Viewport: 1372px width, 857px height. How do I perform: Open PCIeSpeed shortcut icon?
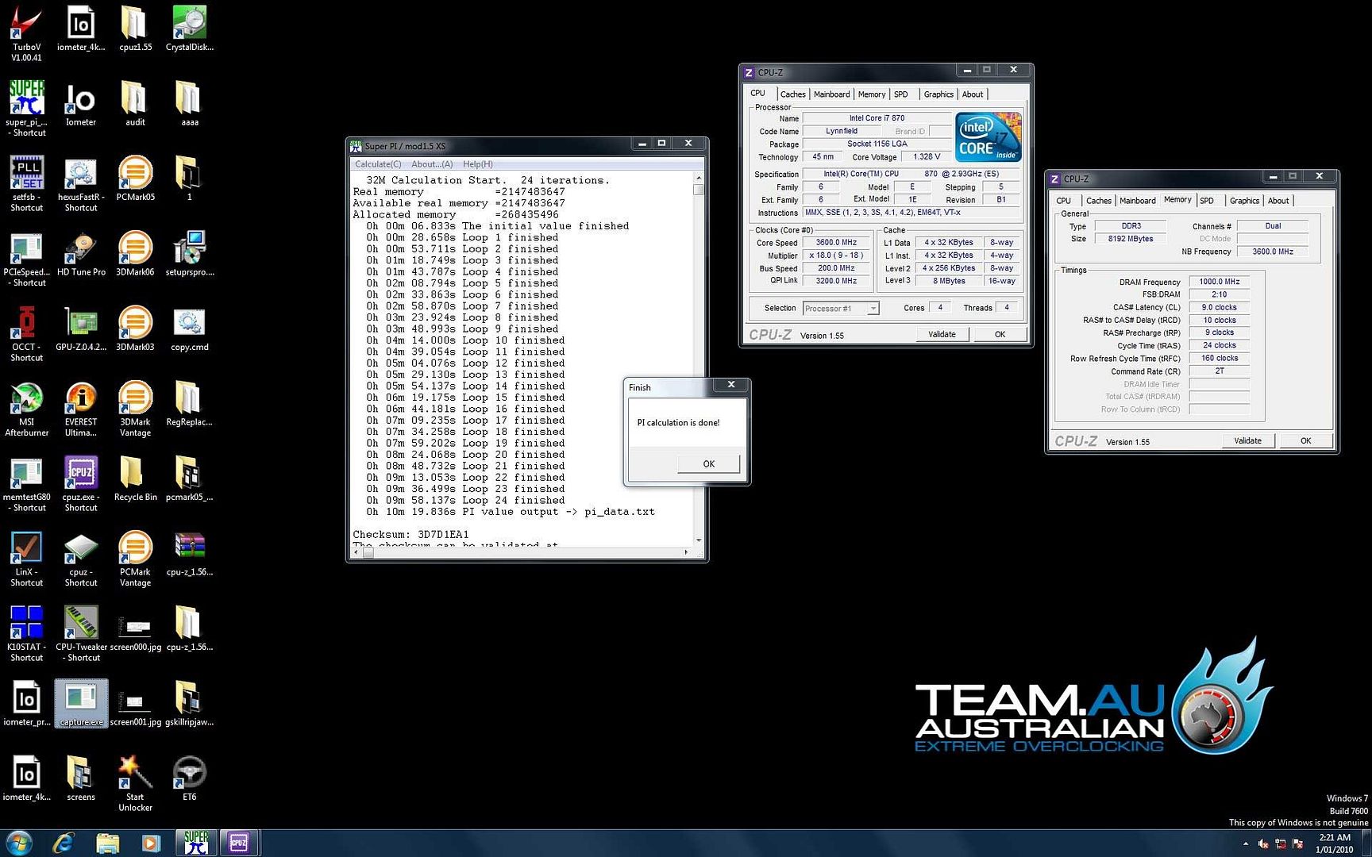26,259
